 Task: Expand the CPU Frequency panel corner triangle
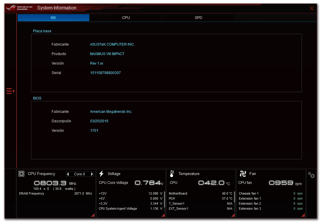pos(93,215)
